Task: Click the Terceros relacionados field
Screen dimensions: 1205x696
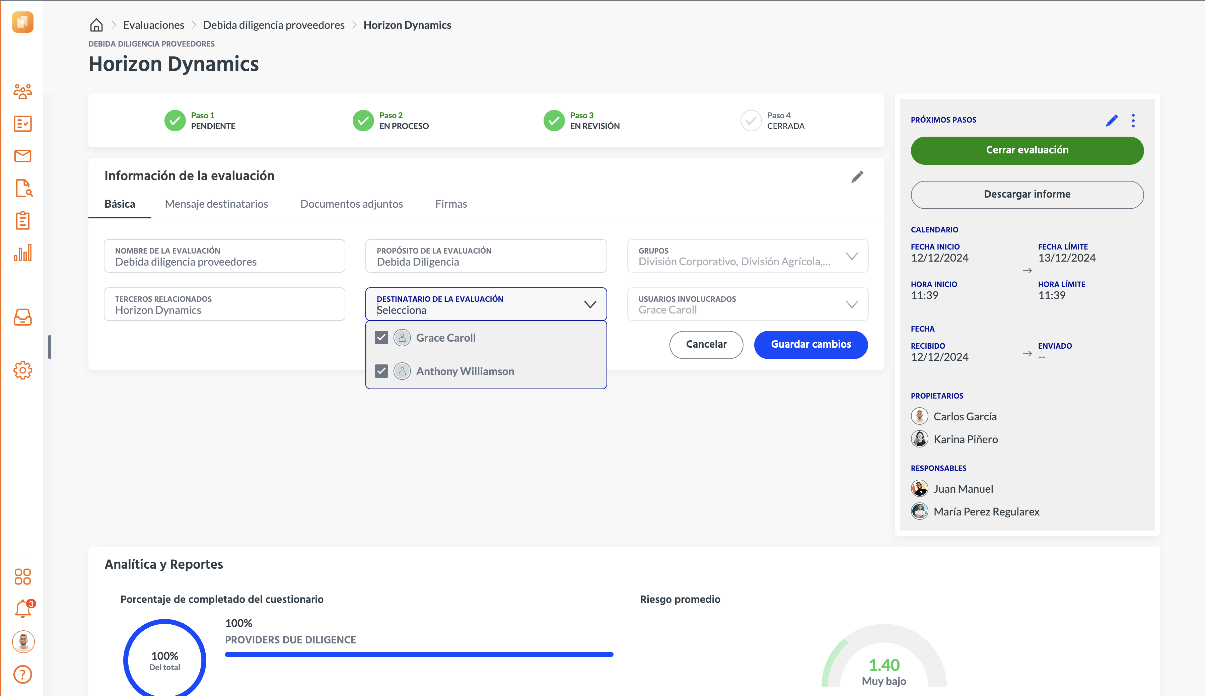Action: coord(225,304)
